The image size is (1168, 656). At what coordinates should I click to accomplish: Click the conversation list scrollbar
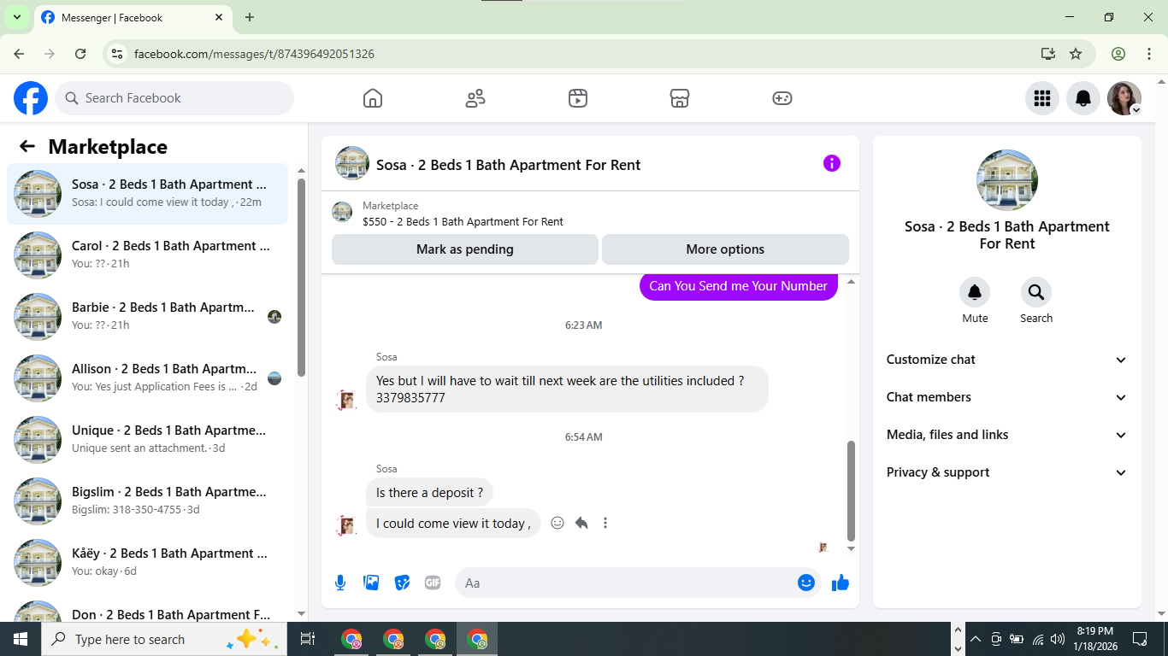(x=301, y=277)
